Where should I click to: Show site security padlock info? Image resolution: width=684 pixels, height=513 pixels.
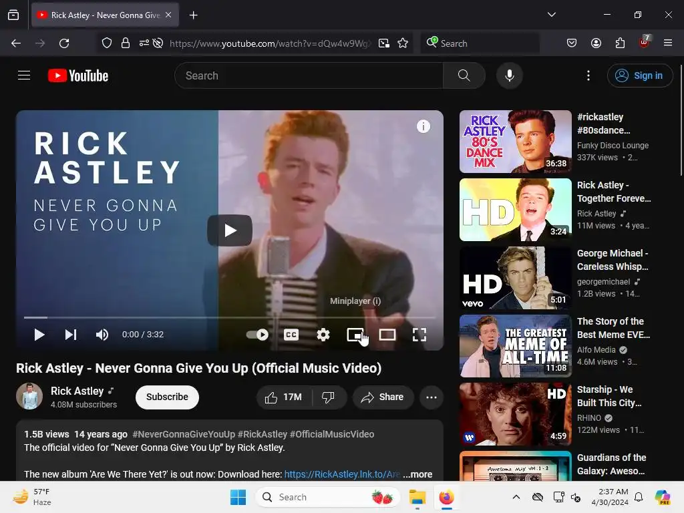pos(126,43)
